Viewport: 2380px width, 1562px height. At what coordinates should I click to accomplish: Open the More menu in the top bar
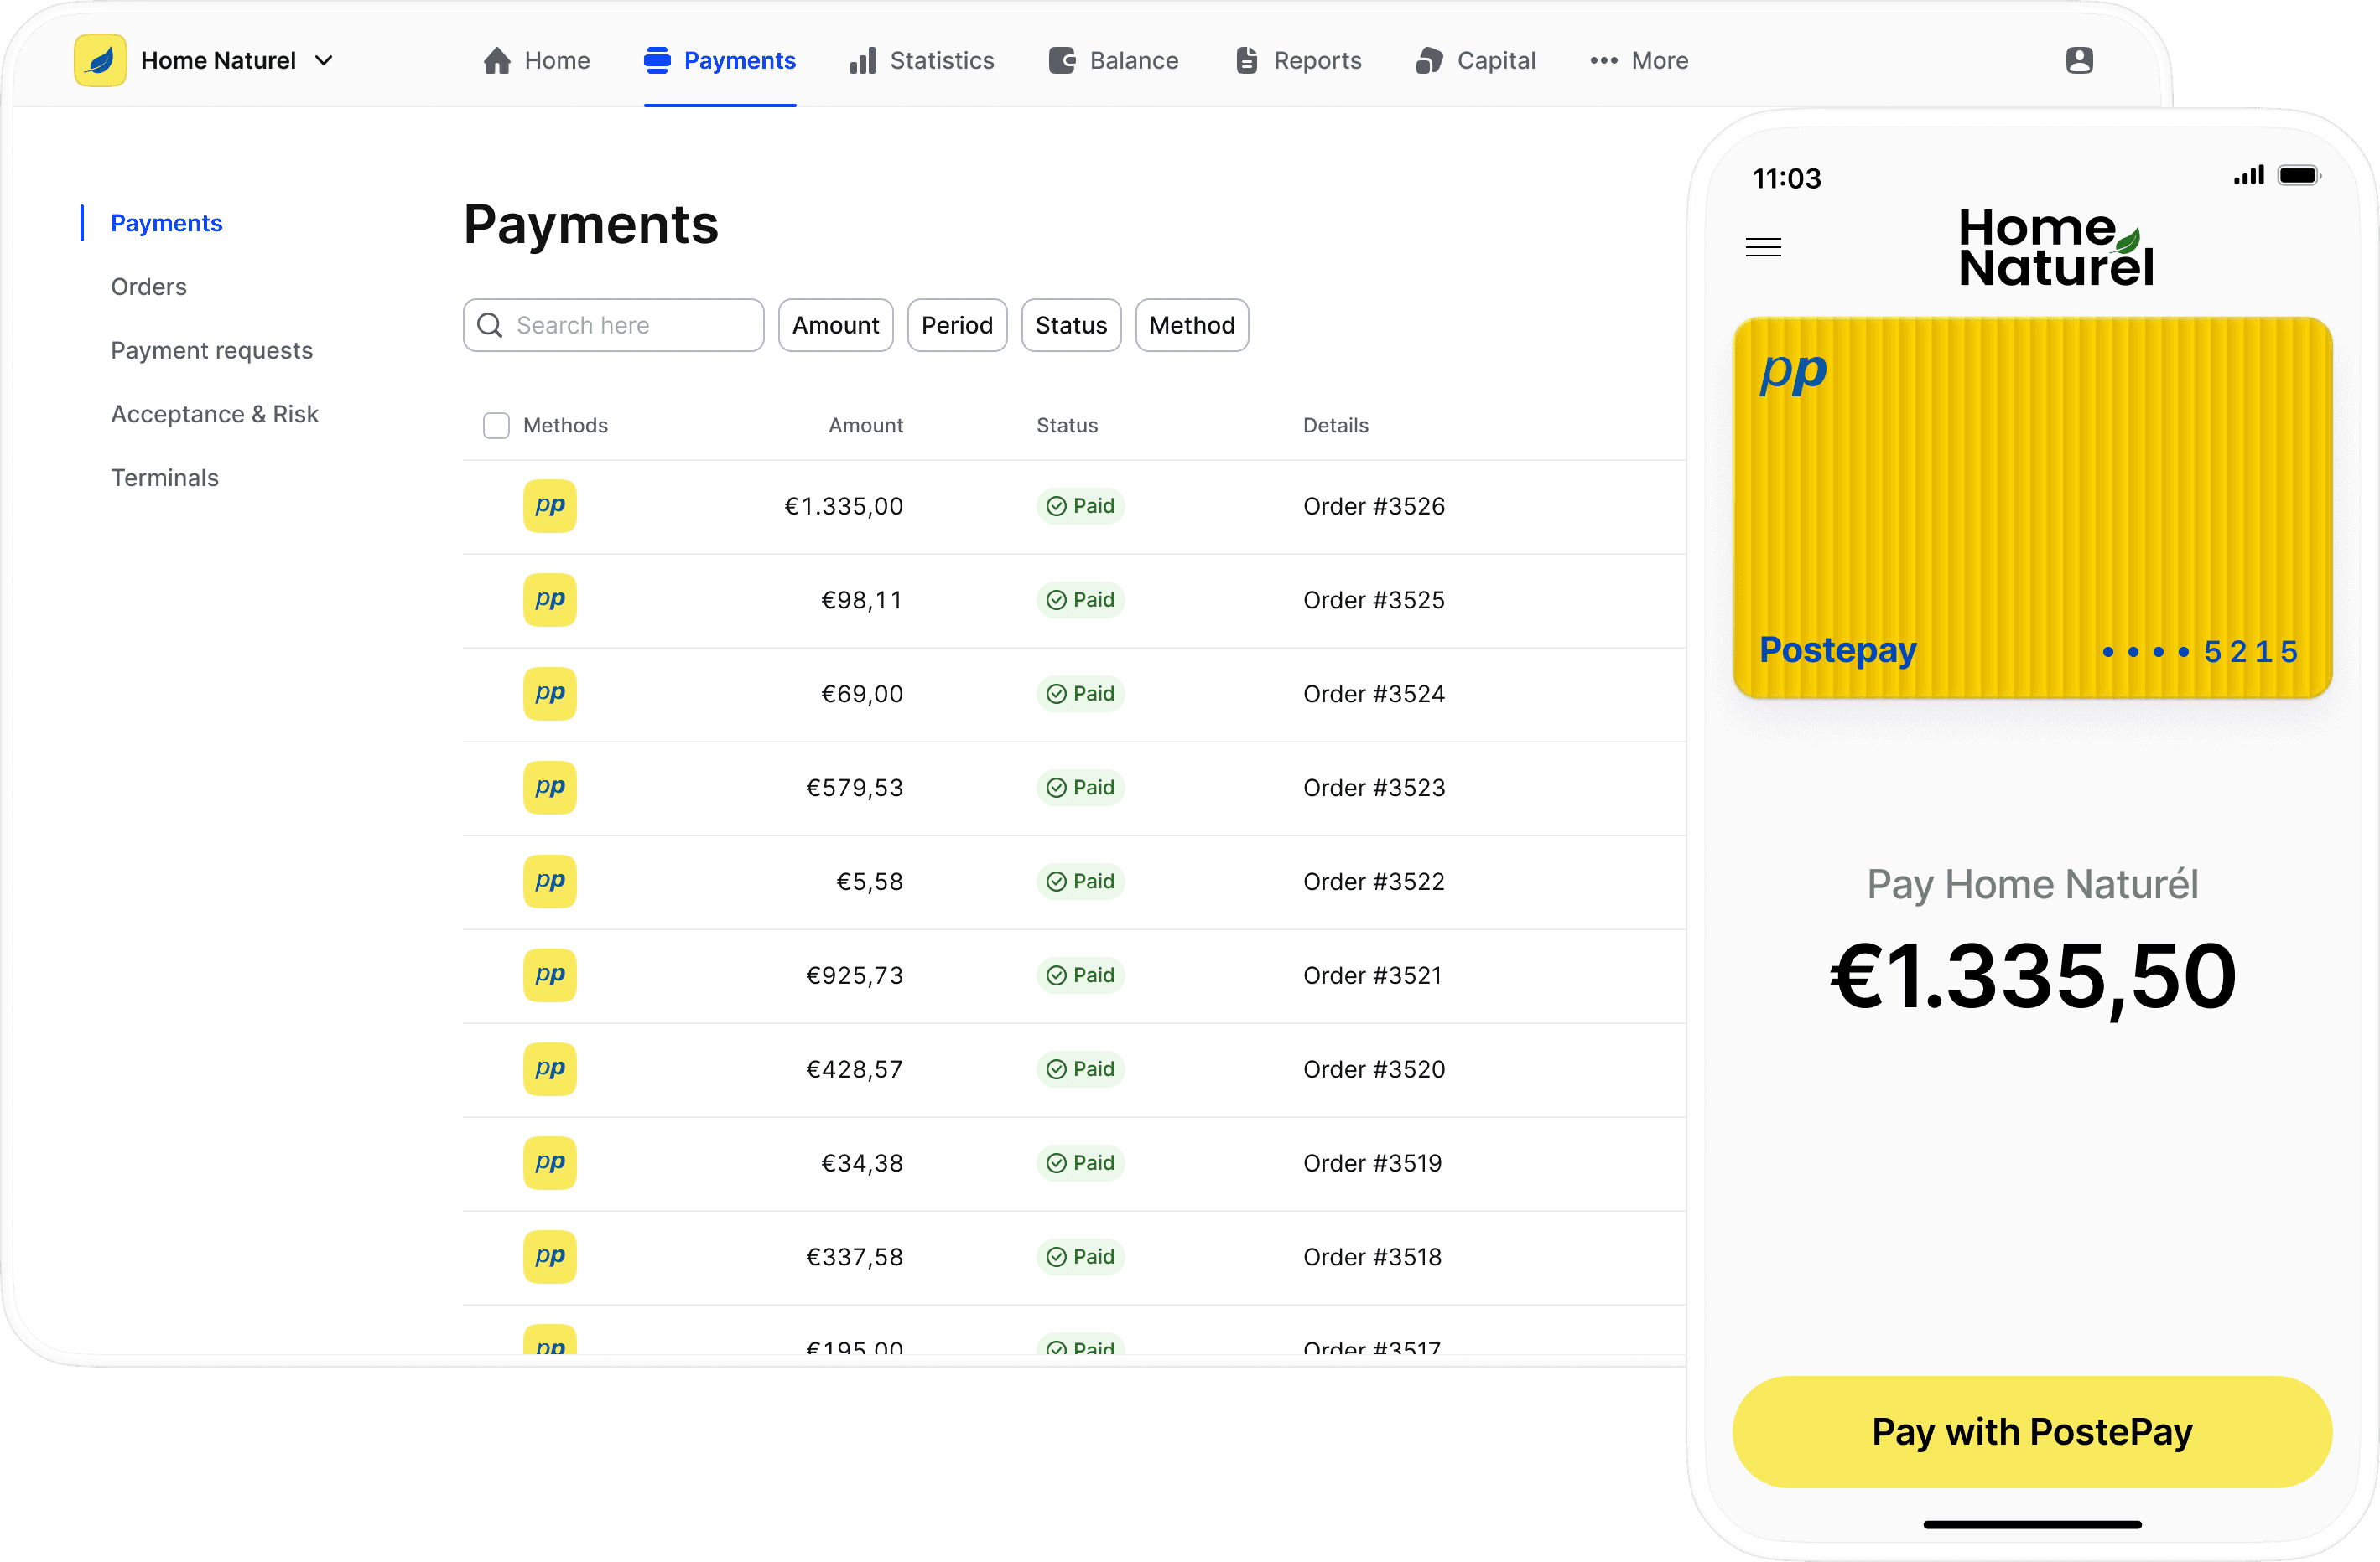[x=1637, y=60]
